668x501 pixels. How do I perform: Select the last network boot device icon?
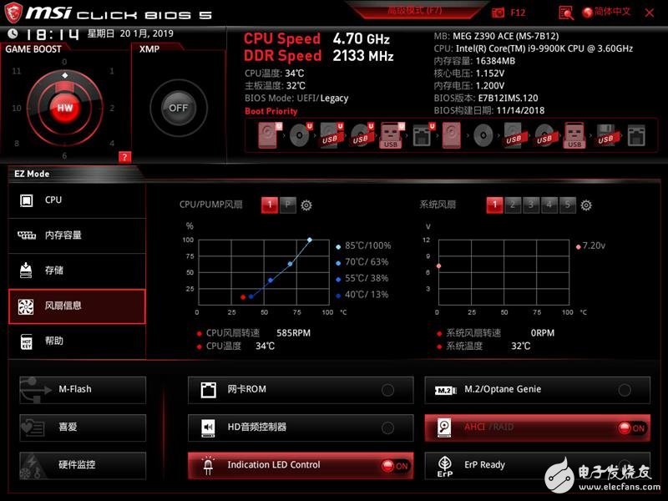636,135
